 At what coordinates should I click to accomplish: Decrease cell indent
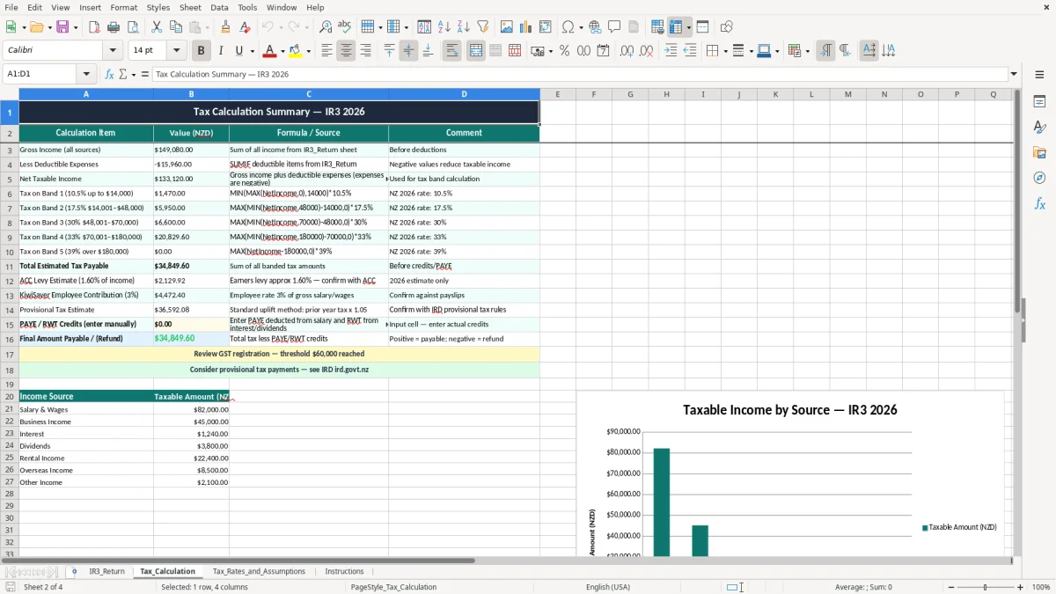pos(690,51)
